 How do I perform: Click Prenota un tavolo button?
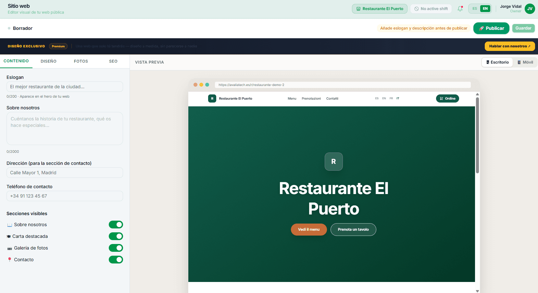point(353,229)
